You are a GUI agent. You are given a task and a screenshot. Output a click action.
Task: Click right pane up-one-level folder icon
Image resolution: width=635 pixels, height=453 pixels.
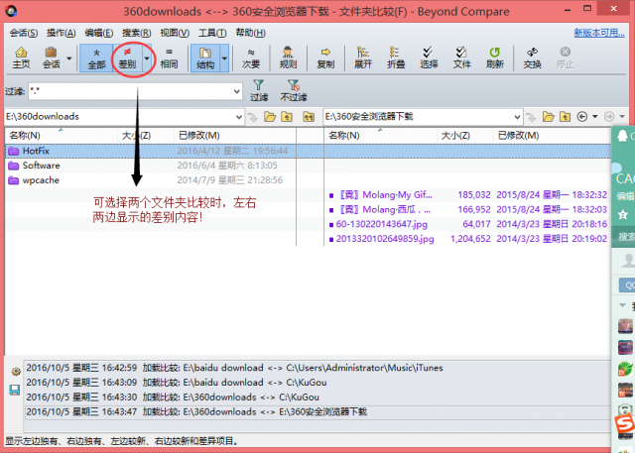pyautogui.click(x=565, y=117)
